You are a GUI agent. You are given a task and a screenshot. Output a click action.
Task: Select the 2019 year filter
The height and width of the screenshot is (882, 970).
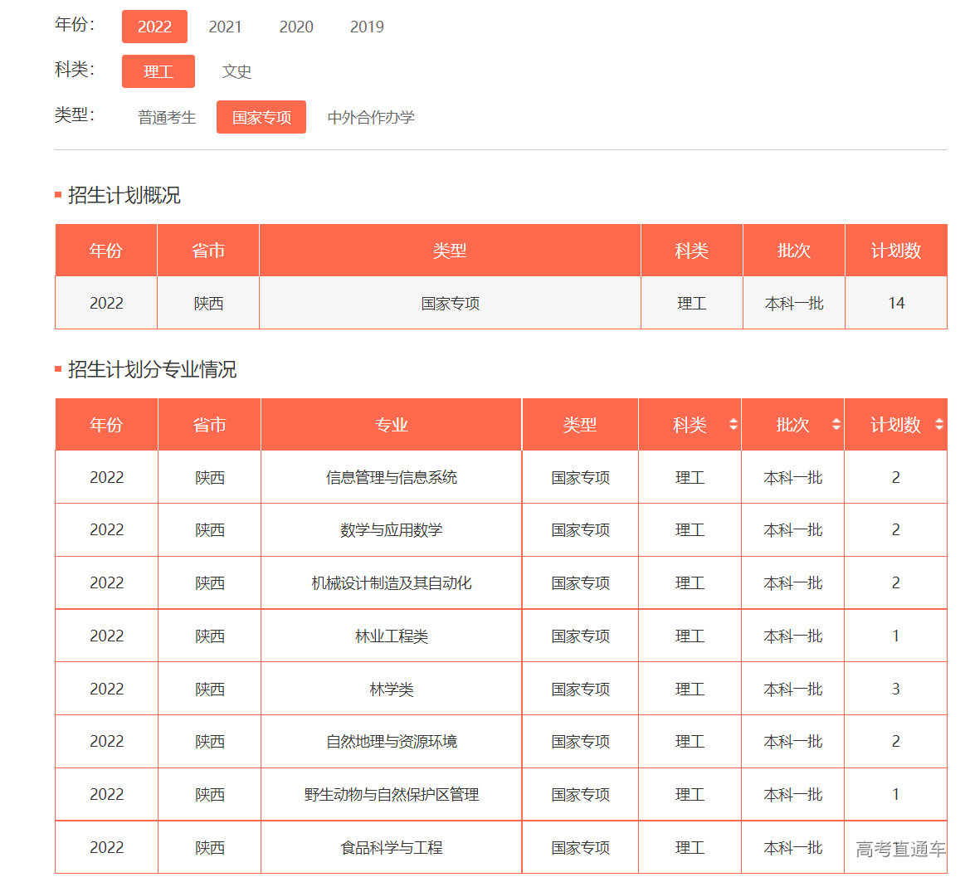pos(366,27)
